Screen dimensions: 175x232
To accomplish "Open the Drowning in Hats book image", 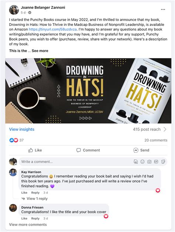I will coord(88,91).
